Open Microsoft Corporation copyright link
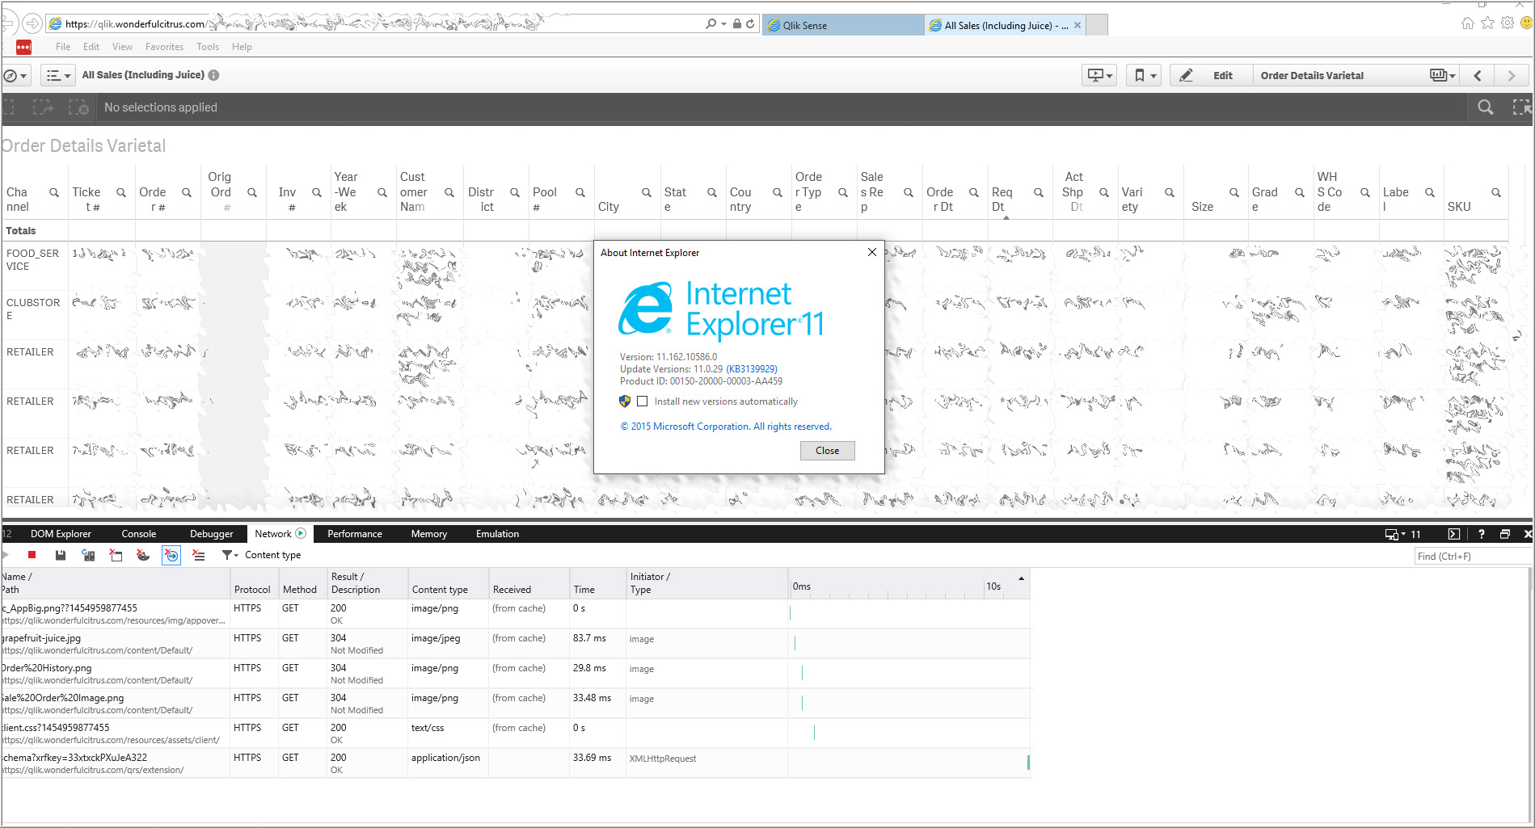Screen dimensions: 1535x828 click(726, 427)
